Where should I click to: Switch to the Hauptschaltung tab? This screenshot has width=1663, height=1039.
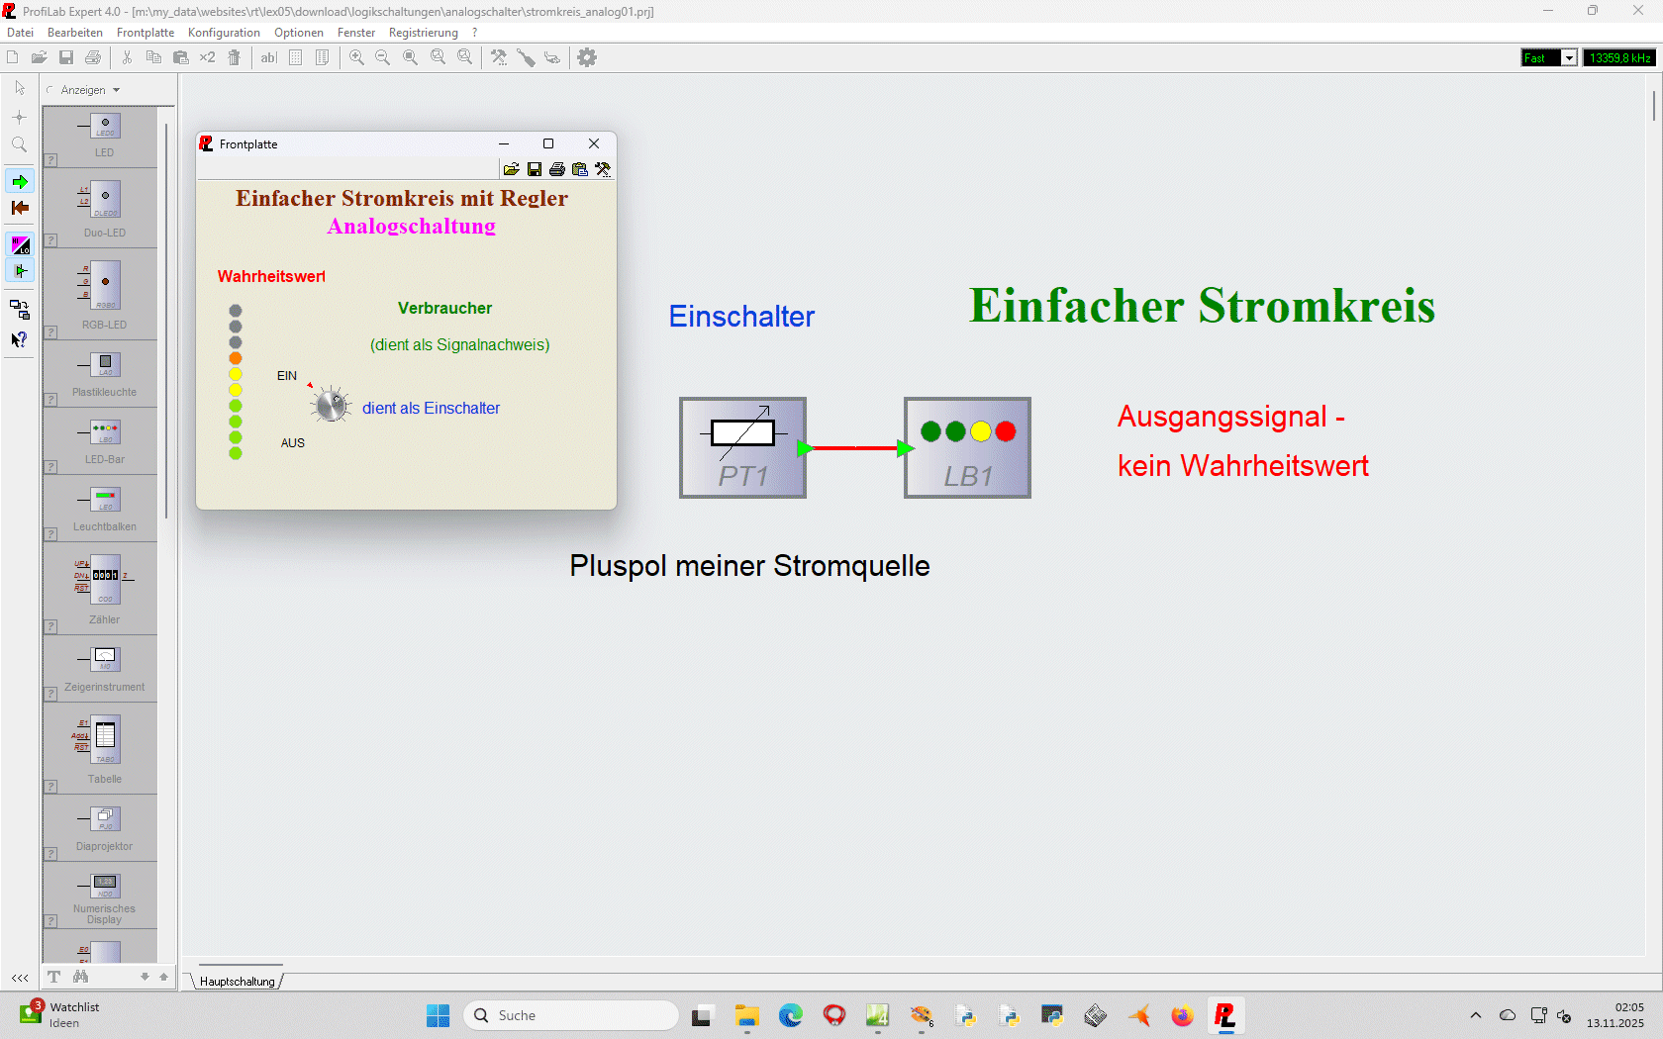(238, 982)
